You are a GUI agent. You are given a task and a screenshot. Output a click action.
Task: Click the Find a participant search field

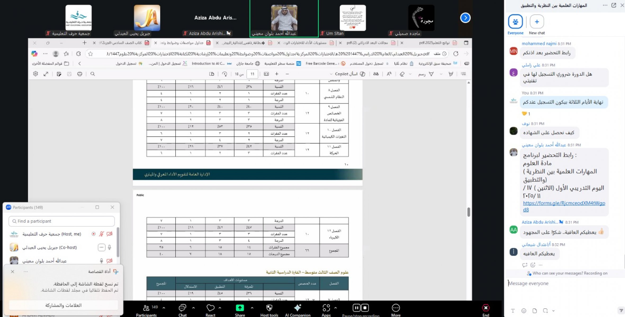pos(62,221)
